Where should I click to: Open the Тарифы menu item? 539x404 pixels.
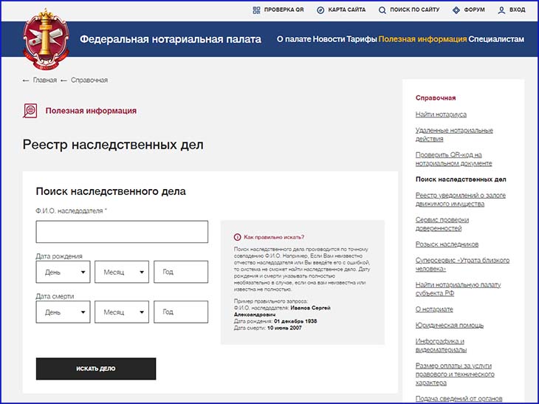(363, 39)
